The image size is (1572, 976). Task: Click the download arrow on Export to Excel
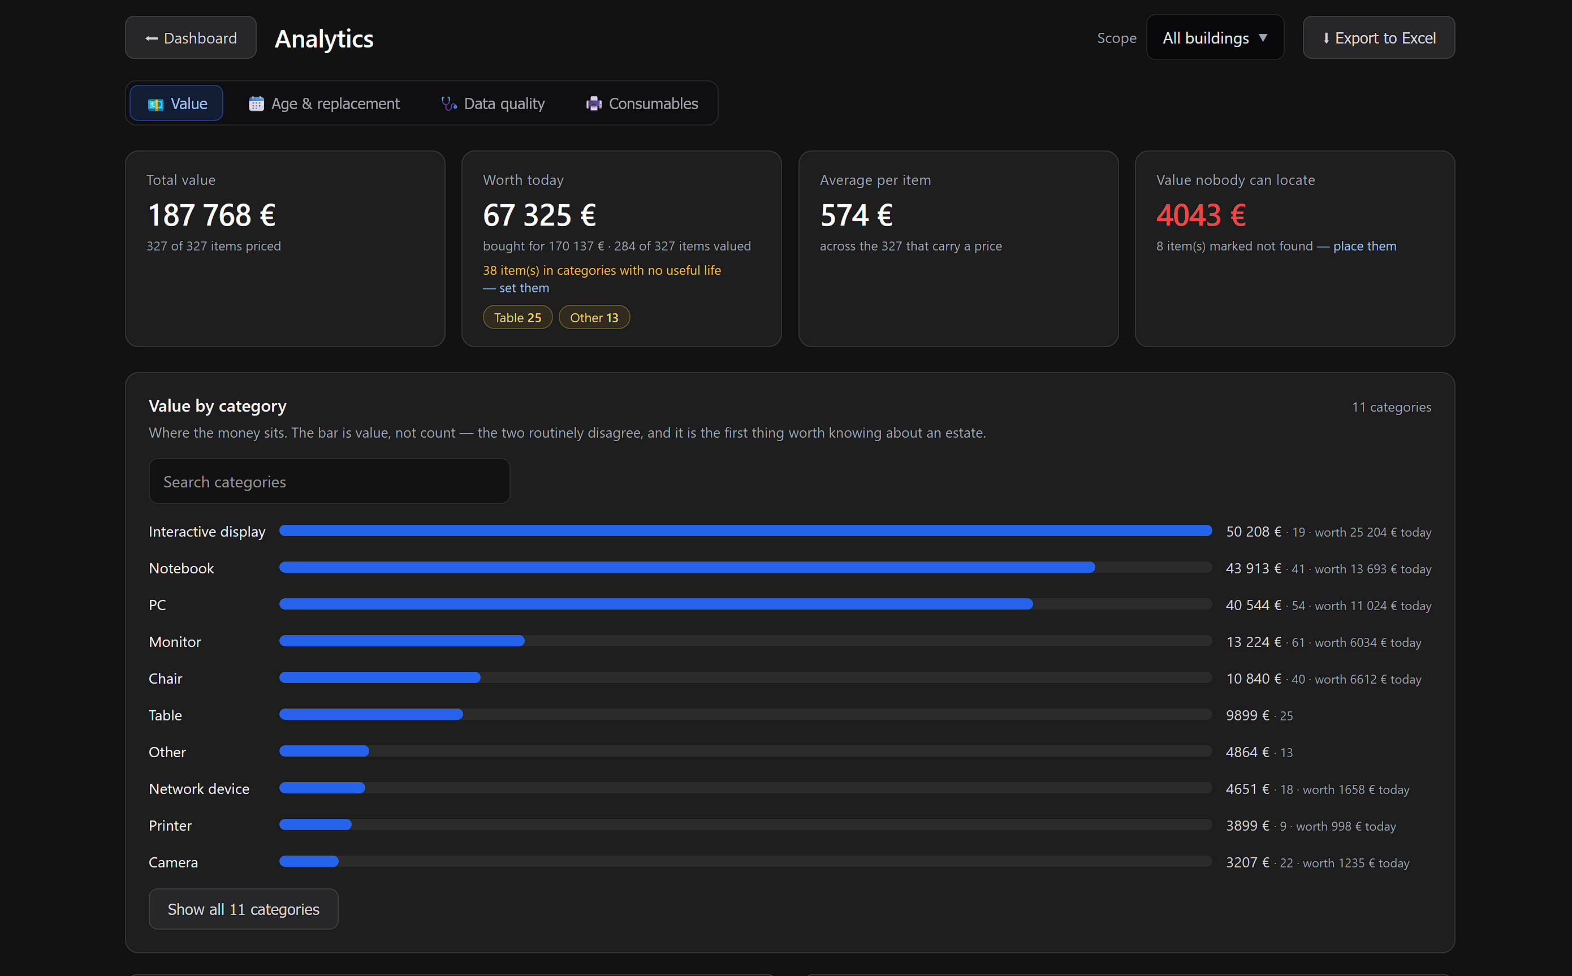[1326, 38]
